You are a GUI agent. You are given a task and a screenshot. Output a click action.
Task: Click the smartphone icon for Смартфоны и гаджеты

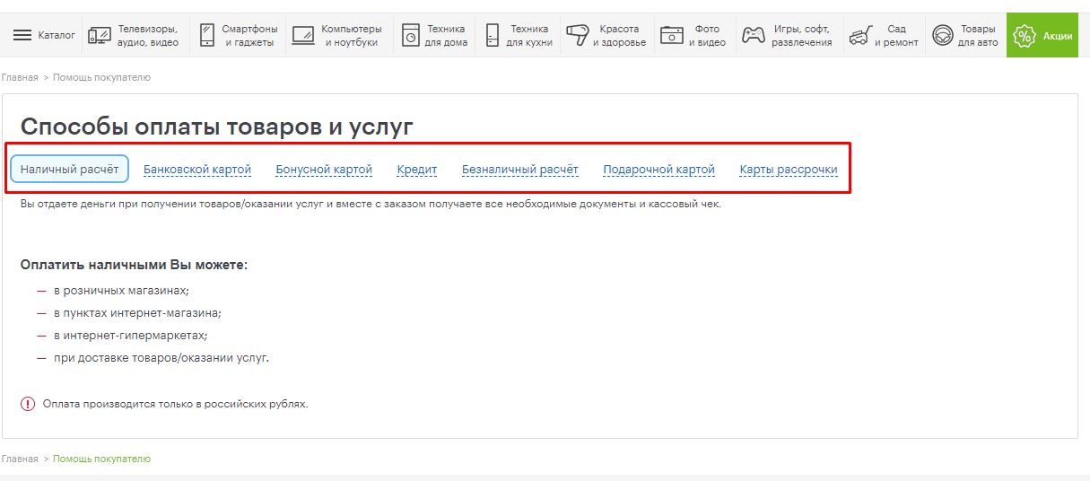click(x=207, y=35)
